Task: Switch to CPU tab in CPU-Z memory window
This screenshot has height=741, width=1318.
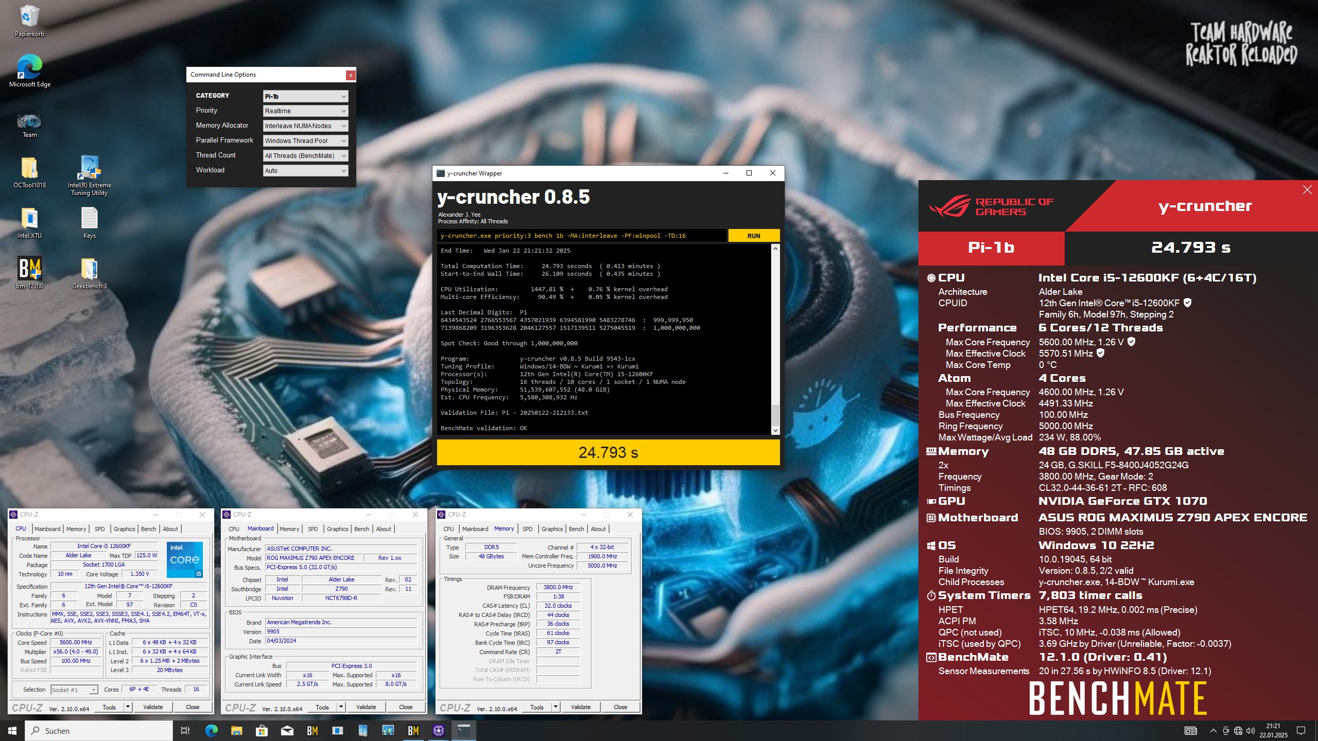Action: (x=449, y=529)
